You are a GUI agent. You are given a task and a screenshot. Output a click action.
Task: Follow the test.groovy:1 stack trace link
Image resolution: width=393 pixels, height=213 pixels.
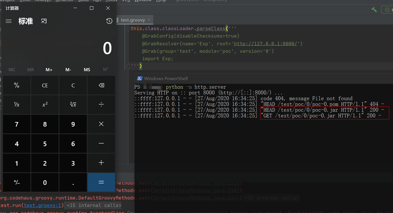pyautogui.click(x=43, y=205)
